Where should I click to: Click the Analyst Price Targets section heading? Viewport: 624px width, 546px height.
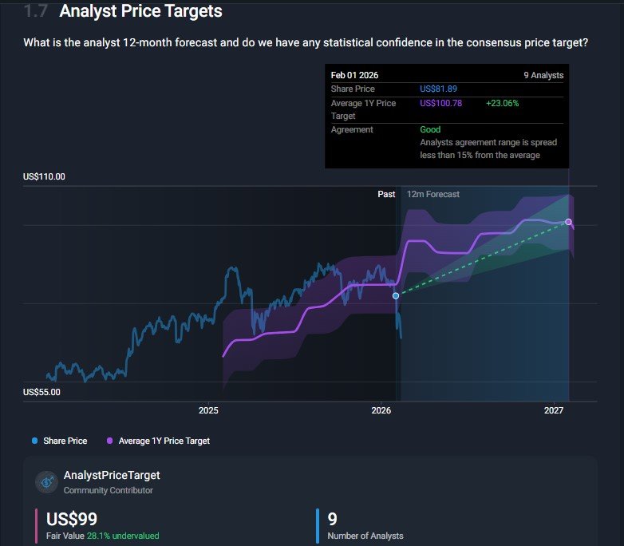(140, 12)
